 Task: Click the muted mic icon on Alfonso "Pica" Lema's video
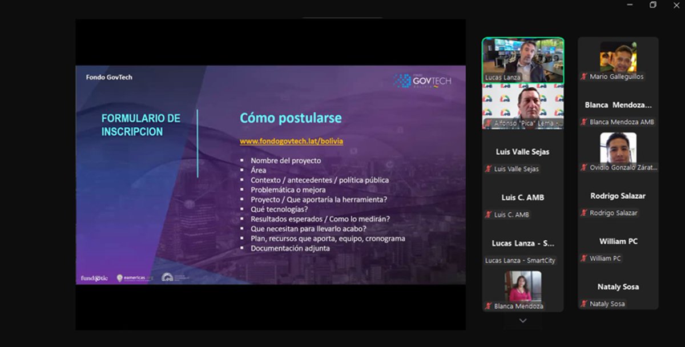click(x=489, y=123)
